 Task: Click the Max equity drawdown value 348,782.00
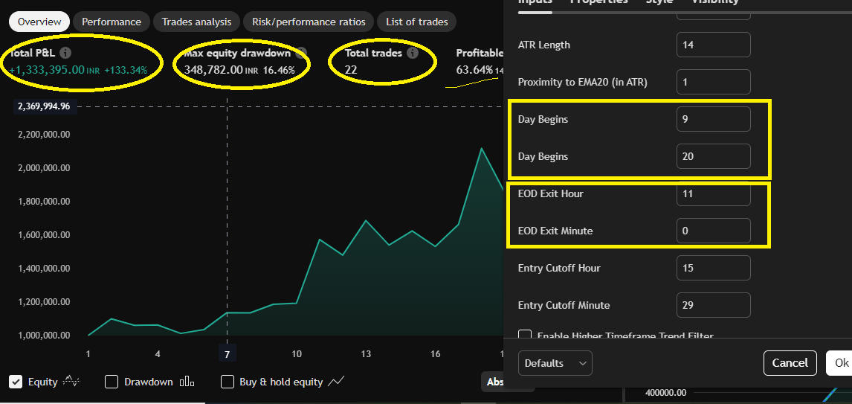click(213, 70)
